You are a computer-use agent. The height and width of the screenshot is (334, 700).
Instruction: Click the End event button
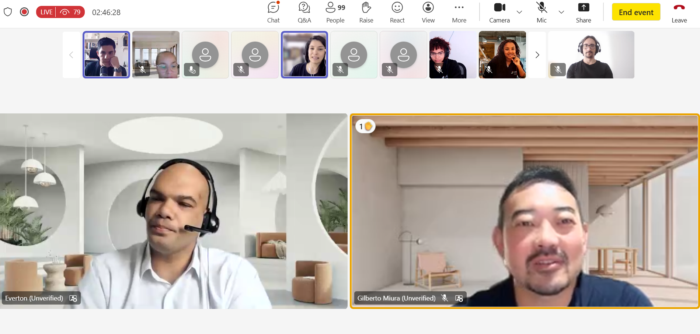(636, 12)
